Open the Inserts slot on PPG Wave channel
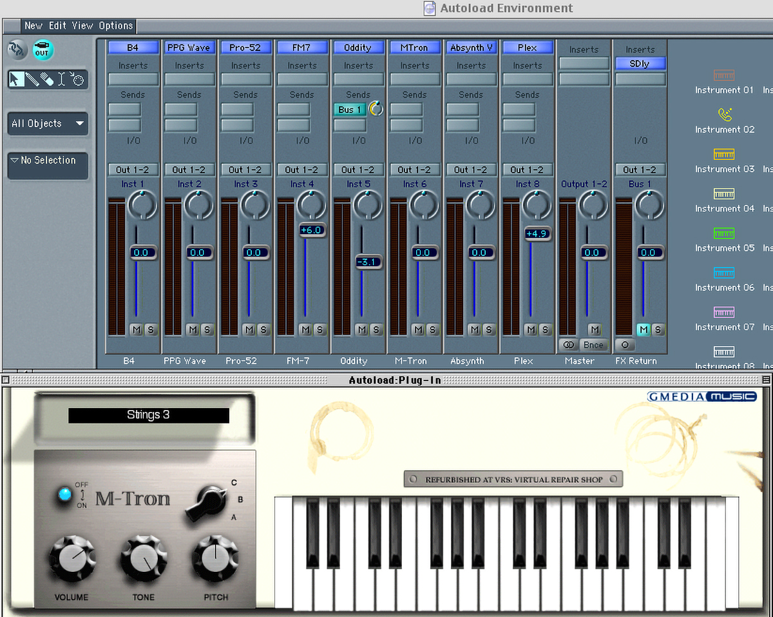This screenshot has width=773, height=617. 189,79
